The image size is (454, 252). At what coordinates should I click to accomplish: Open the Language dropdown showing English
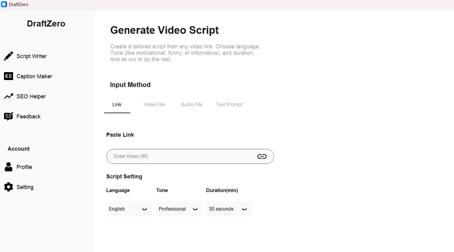pos(129,209)
